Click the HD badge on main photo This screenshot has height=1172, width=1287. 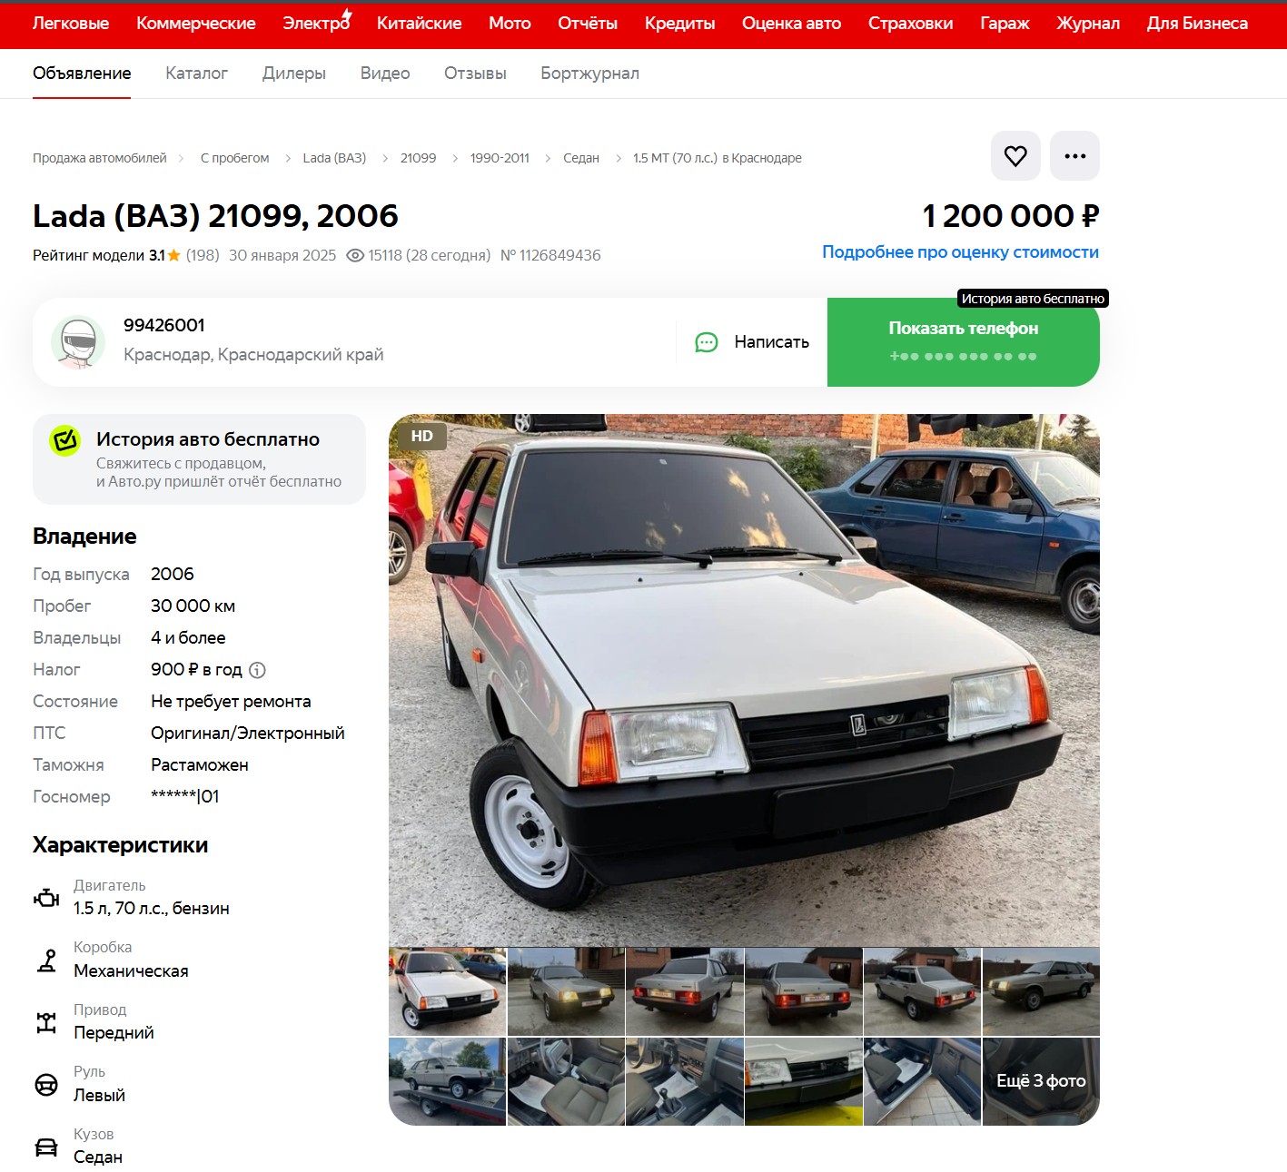pyautogui.click(x=422, y=436)
